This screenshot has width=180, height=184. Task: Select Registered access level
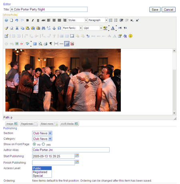pyautogui.click(x=42, y=172)
